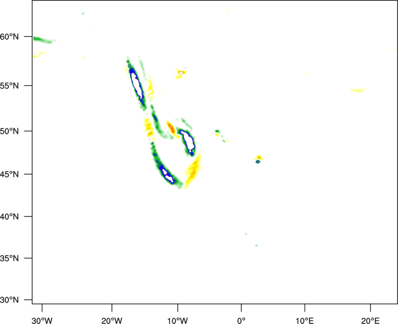Click the 45°N latitude label
Viewport: 398px width, 324px height.
9,174
